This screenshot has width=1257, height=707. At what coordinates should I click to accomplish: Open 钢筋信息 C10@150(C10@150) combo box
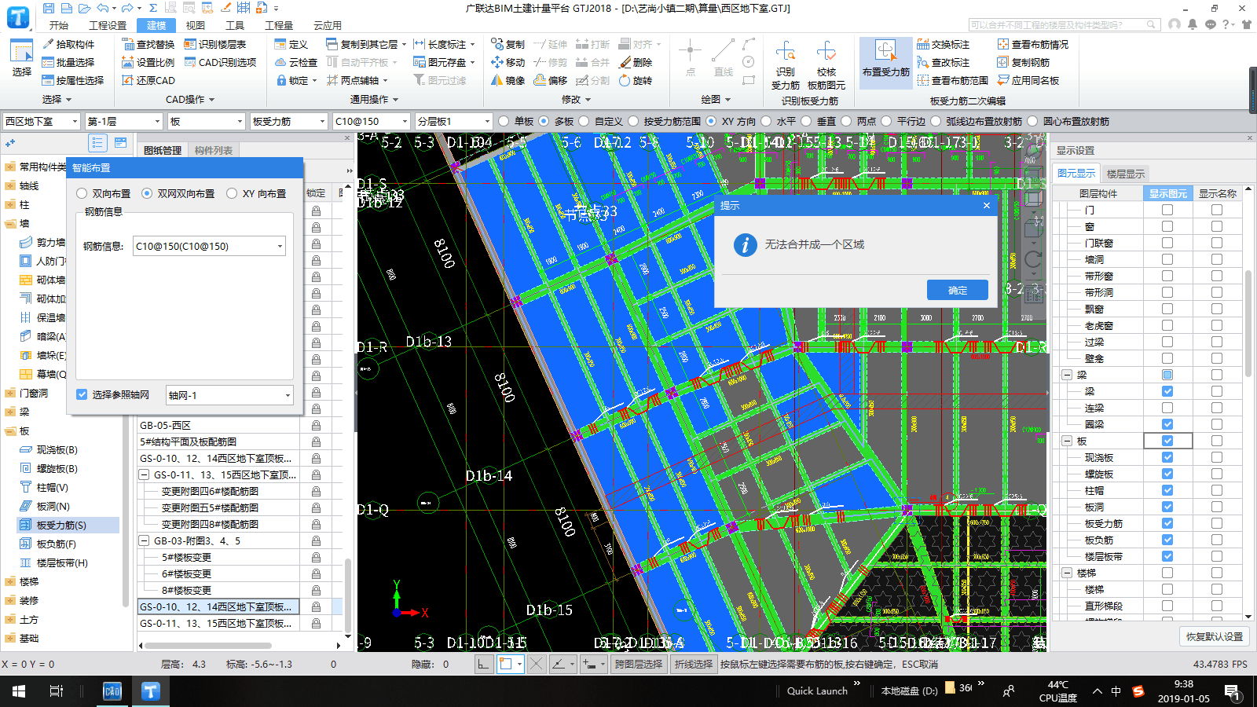pyautogui.click(x=209, y=246)
